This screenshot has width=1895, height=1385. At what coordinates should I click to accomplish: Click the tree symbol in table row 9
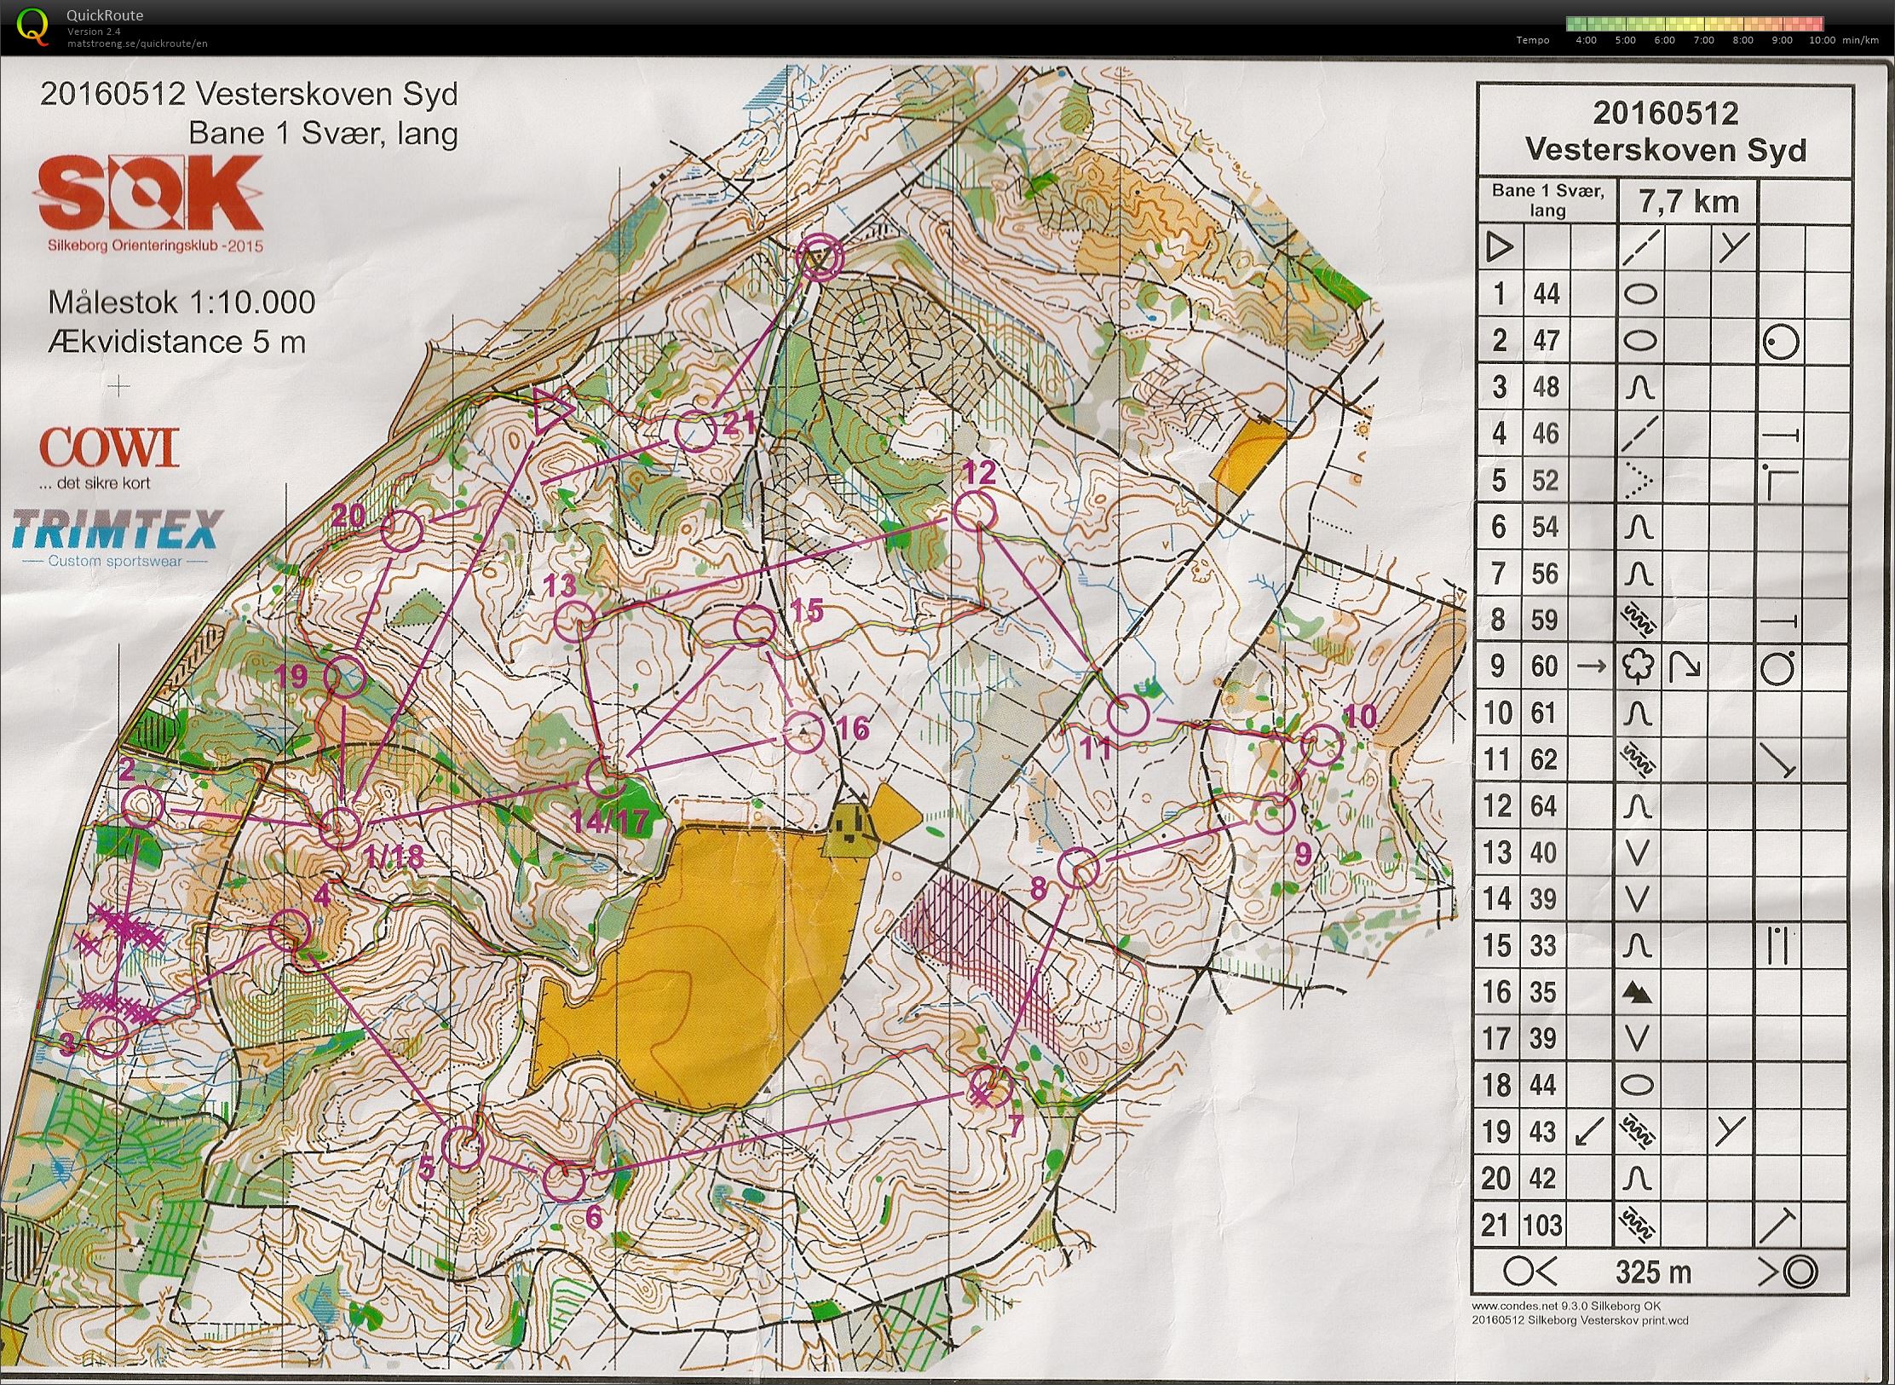(1636, 667)
